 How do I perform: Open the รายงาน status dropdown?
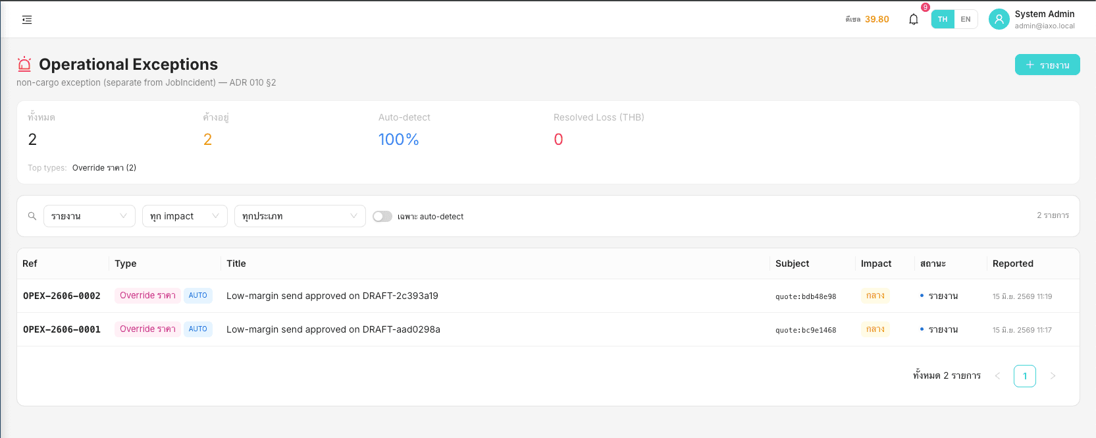[x=90, y=216]
